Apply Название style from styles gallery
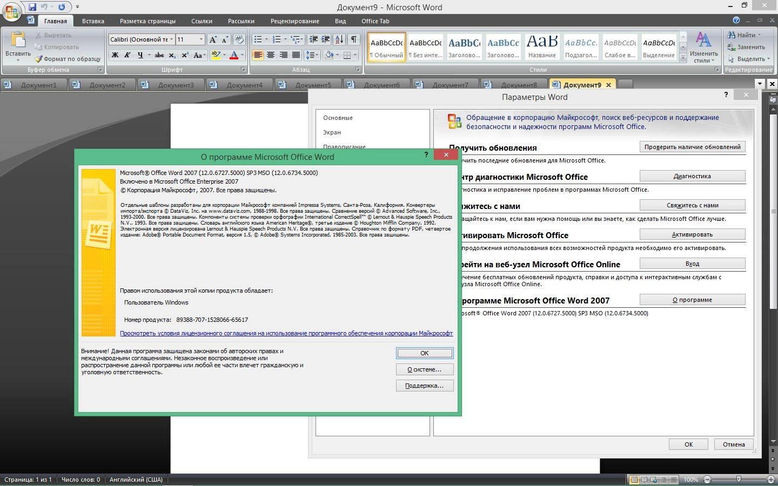778x486 pixels. 542,46
